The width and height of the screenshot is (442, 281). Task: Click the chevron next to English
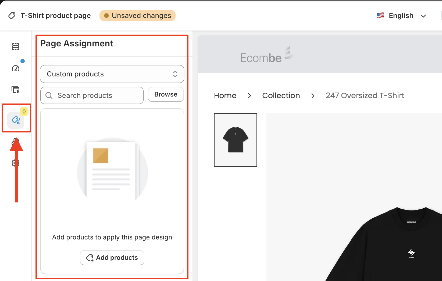[x=423, y=16]
